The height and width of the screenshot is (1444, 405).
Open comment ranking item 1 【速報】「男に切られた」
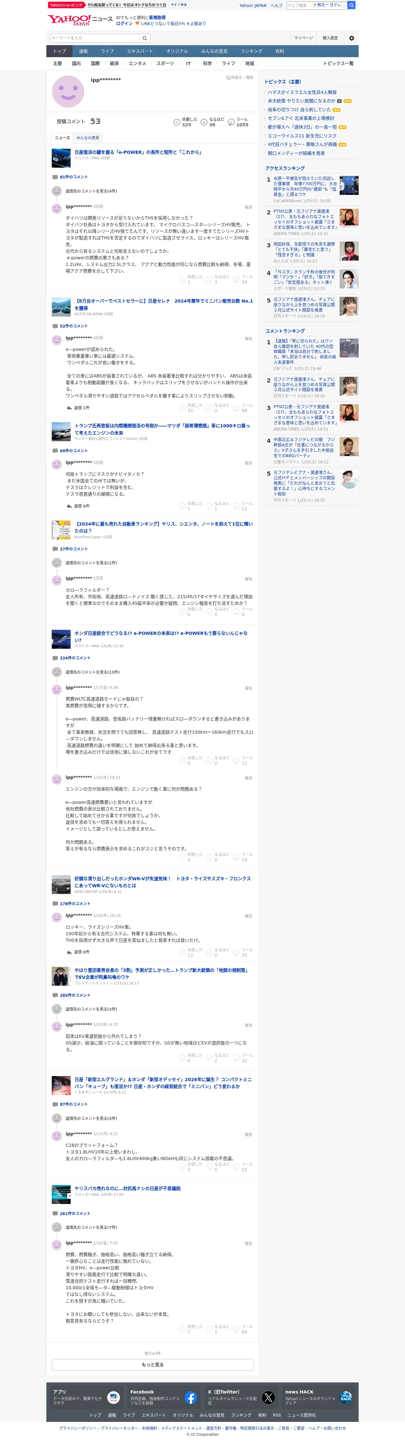pyautogui.click(x=305, y=352)
